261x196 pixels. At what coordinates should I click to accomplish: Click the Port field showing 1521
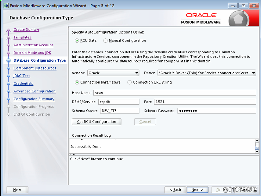(x=205, y=102)
